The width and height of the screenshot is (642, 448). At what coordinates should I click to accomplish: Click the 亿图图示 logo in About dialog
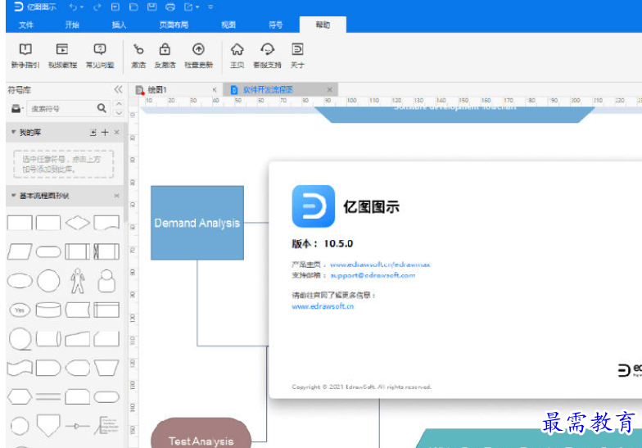313,206
